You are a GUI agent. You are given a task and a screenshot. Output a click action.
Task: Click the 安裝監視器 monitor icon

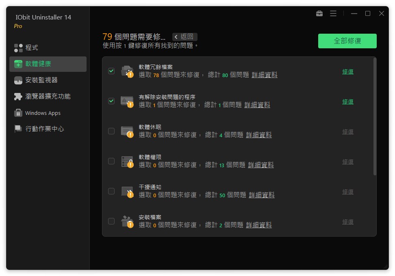coord(18,80)
